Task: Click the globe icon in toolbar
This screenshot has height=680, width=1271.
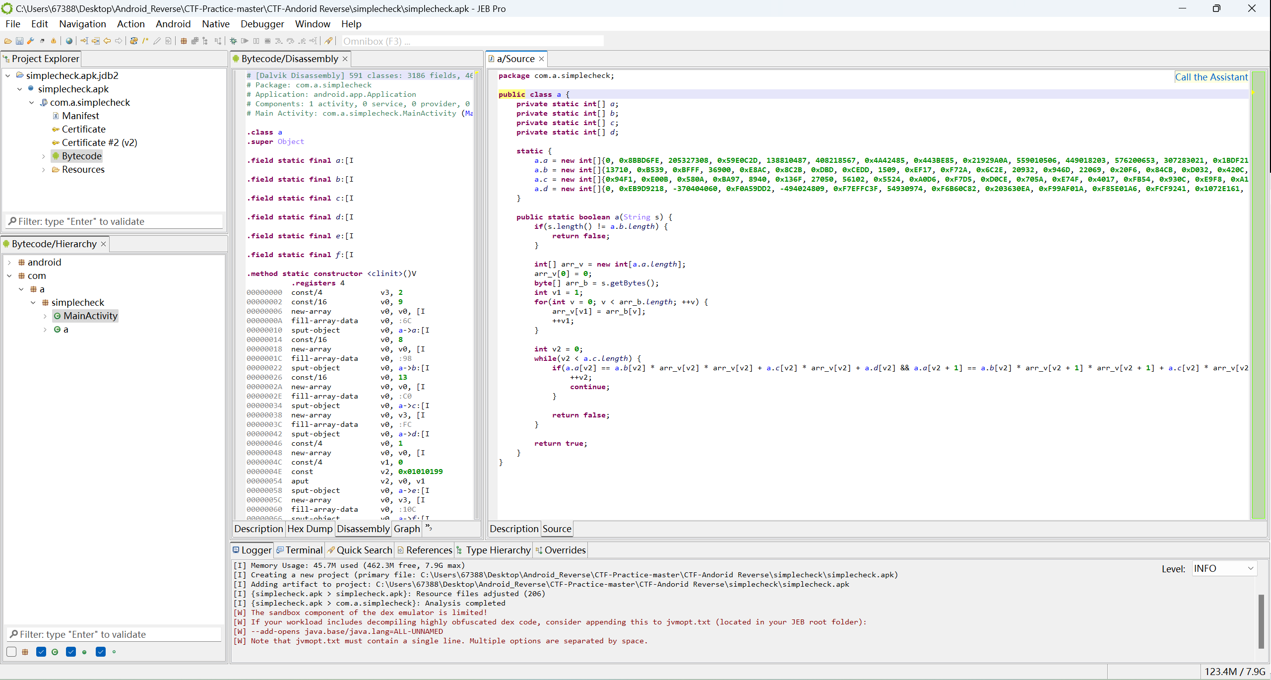Action: point(69,41)
